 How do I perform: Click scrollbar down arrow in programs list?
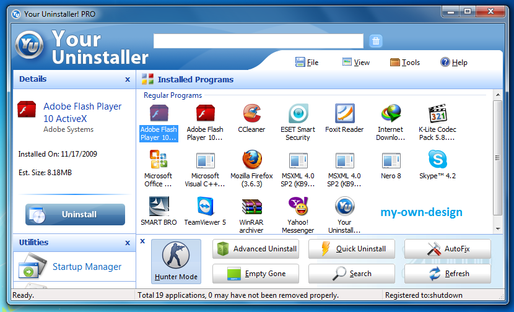click(498, 229)
